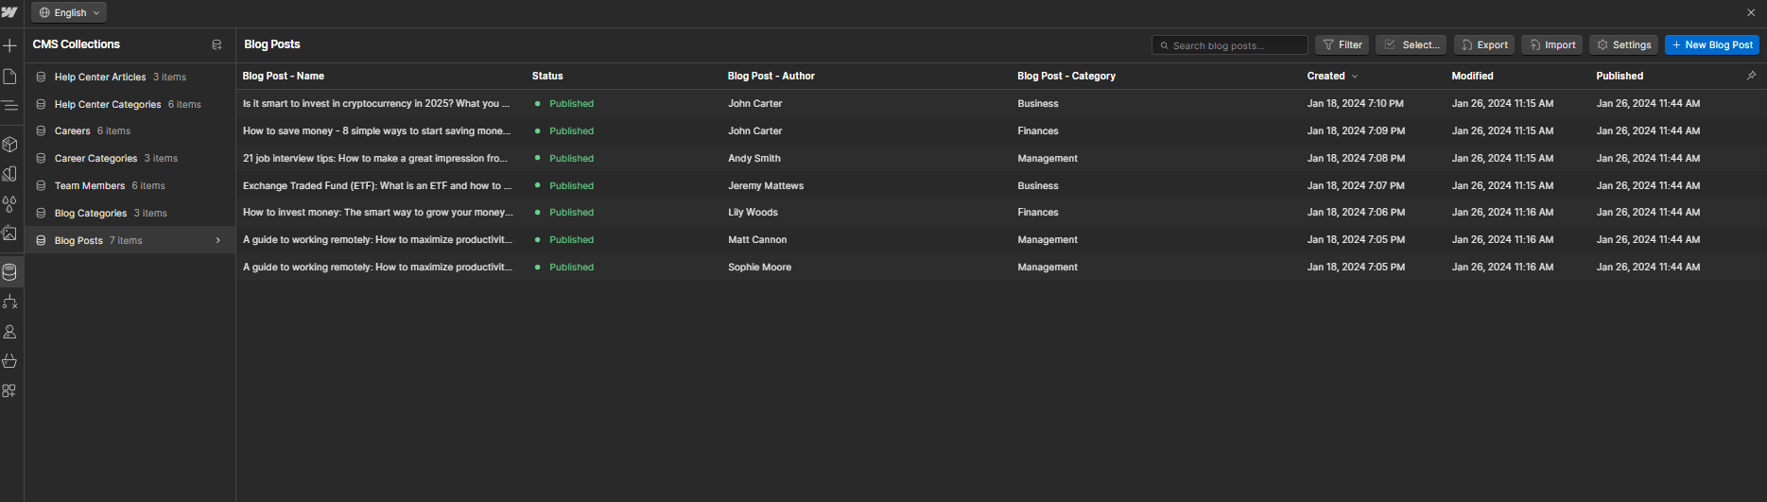The width and height of the screenshot is (1767, 502).
Task: Open the How to save money post
Action: point(376,130)
